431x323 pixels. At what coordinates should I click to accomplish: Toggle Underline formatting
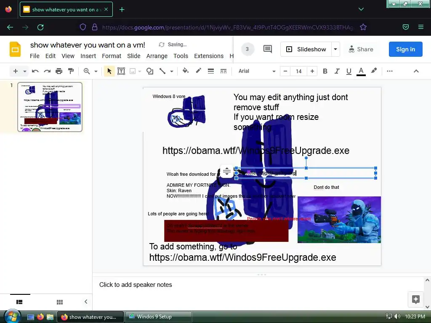349,71
